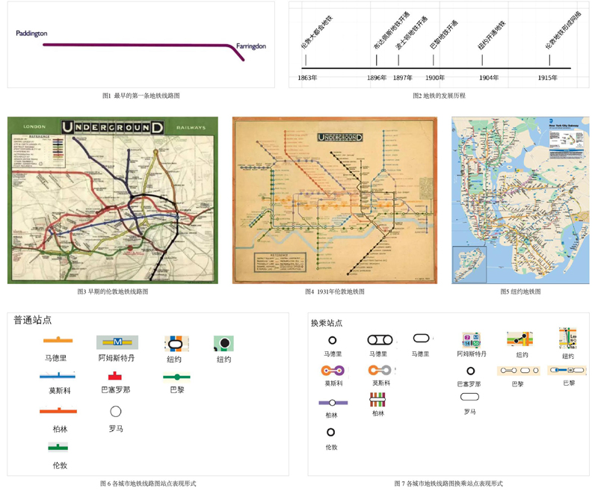Click the 换乘站点 heading
The height and width of the screenshot is (503, 598).
click(x=327, y=323)
